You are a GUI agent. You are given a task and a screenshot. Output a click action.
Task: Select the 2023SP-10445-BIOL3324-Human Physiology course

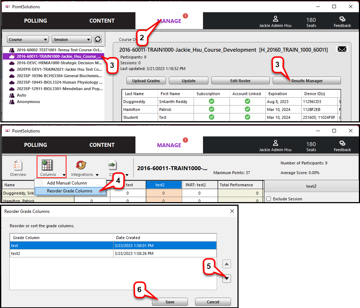(x=54, y=82)
